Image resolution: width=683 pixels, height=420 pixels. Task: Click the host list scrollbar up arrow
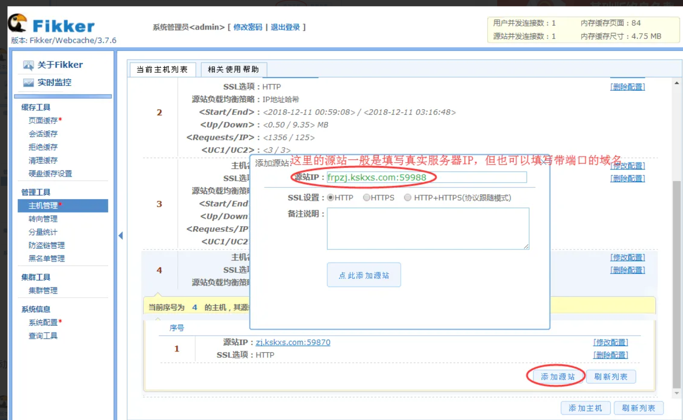[x=677, y=83]
